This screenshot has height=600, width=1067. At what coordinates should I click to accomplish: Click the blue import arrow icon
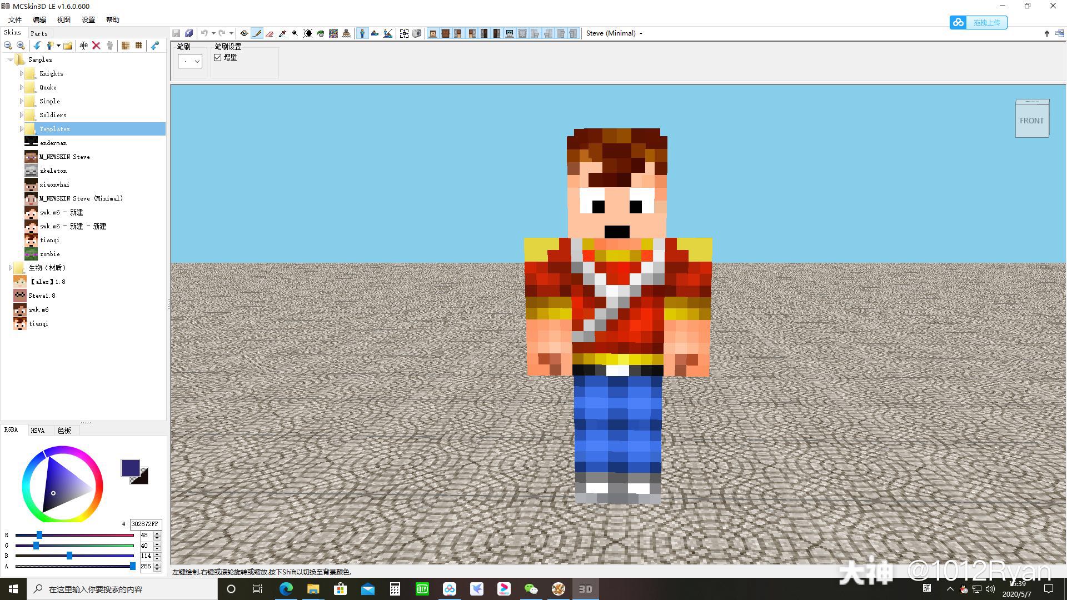click(37, 46)
